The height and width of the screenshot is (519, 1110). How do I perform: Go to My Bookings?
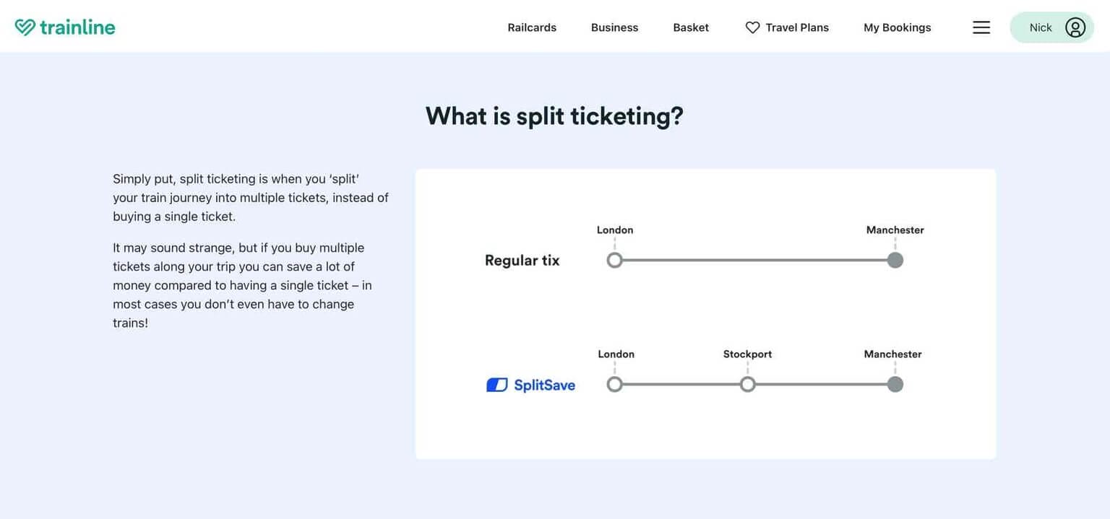pos(897,27)
